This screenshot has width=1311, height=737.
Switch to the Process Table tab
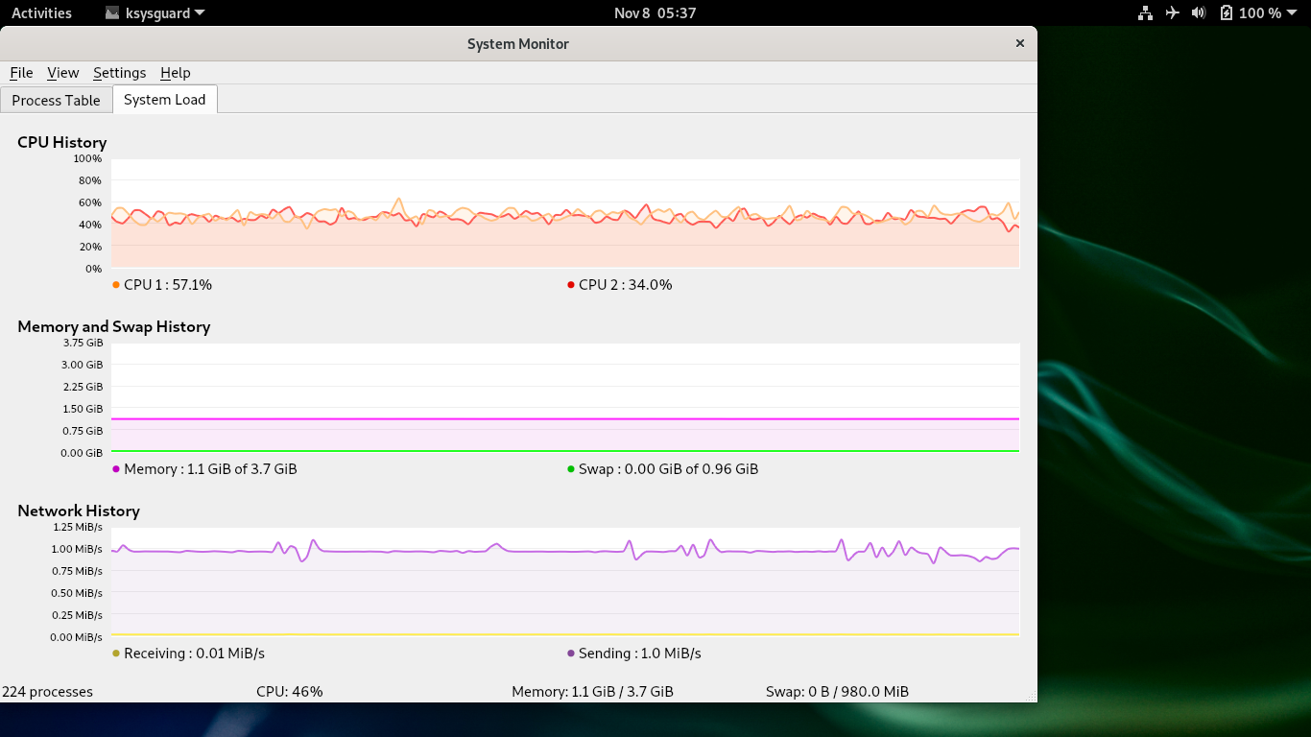(56, 100)
